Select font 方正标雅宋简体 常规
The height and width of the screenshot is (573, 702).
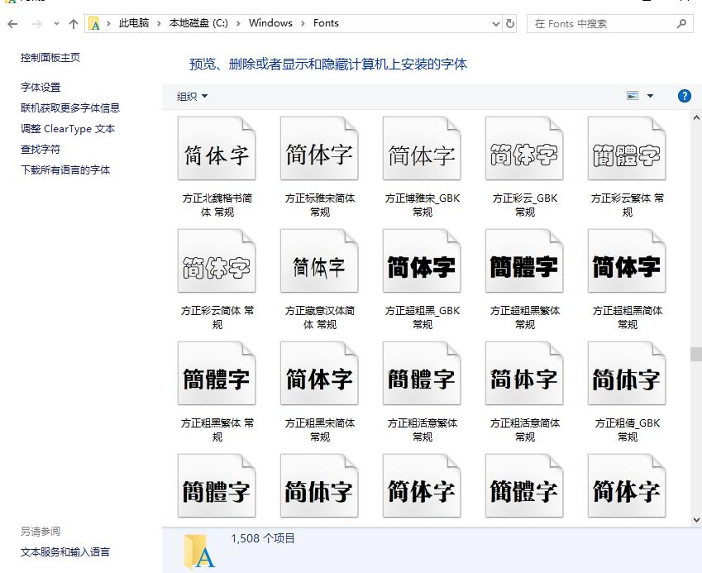click(320, 167)
